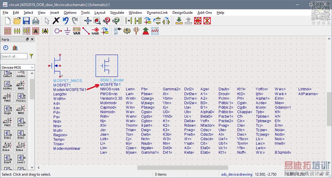Delete selection with the black X icon
Viewport: 332px width, 178px height.
56,21
